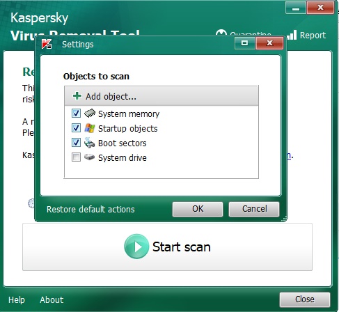Open the Report link in the header
The width and height of the screenshot is (339, 312).
click(x=313, y=36)
